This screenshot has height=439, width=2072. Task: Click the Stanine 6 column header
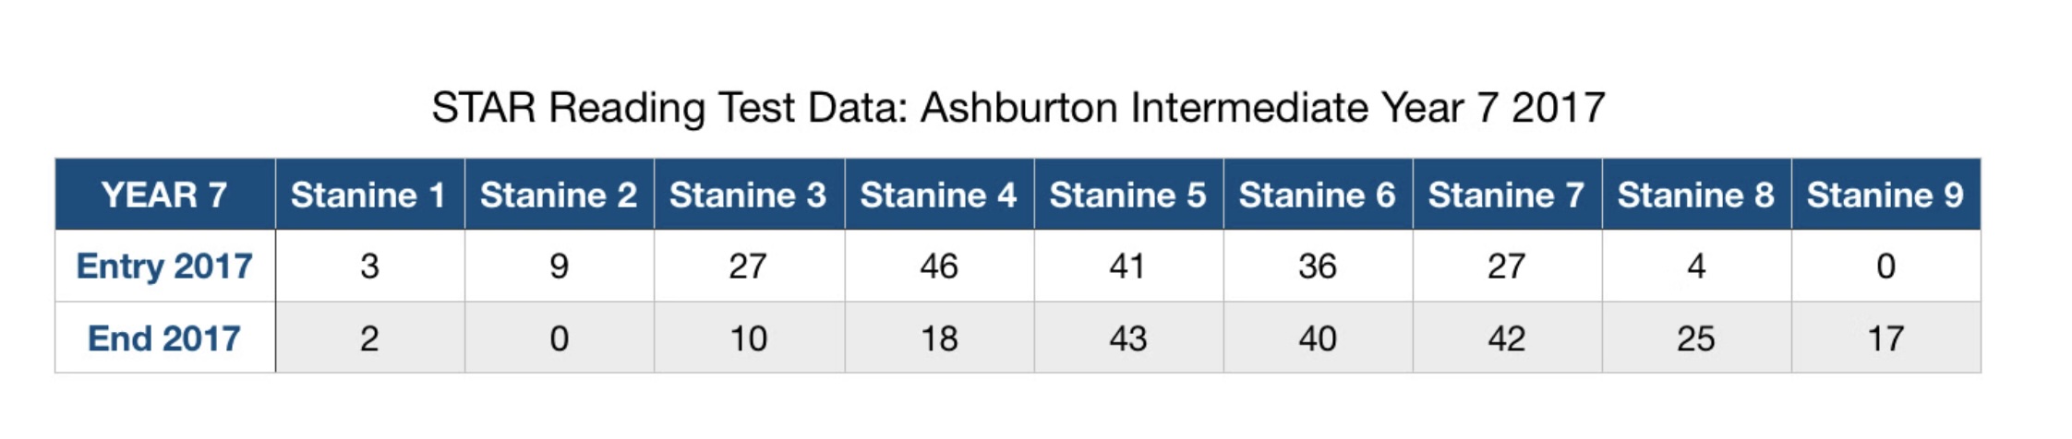pyautogui.click(x=1317, y=195)
